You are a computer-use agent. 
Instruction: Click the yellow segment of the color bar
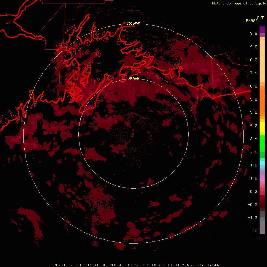coord(262,127)
